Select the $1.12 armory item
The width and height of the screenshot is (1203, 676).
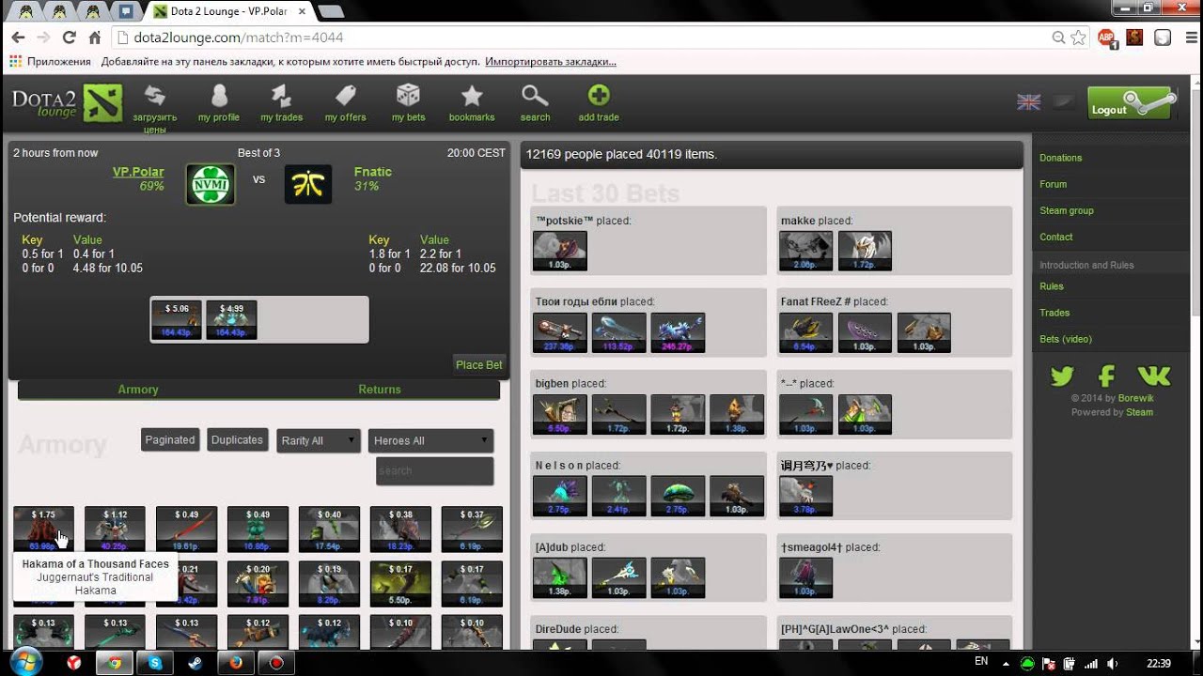(x=115, y=530)
